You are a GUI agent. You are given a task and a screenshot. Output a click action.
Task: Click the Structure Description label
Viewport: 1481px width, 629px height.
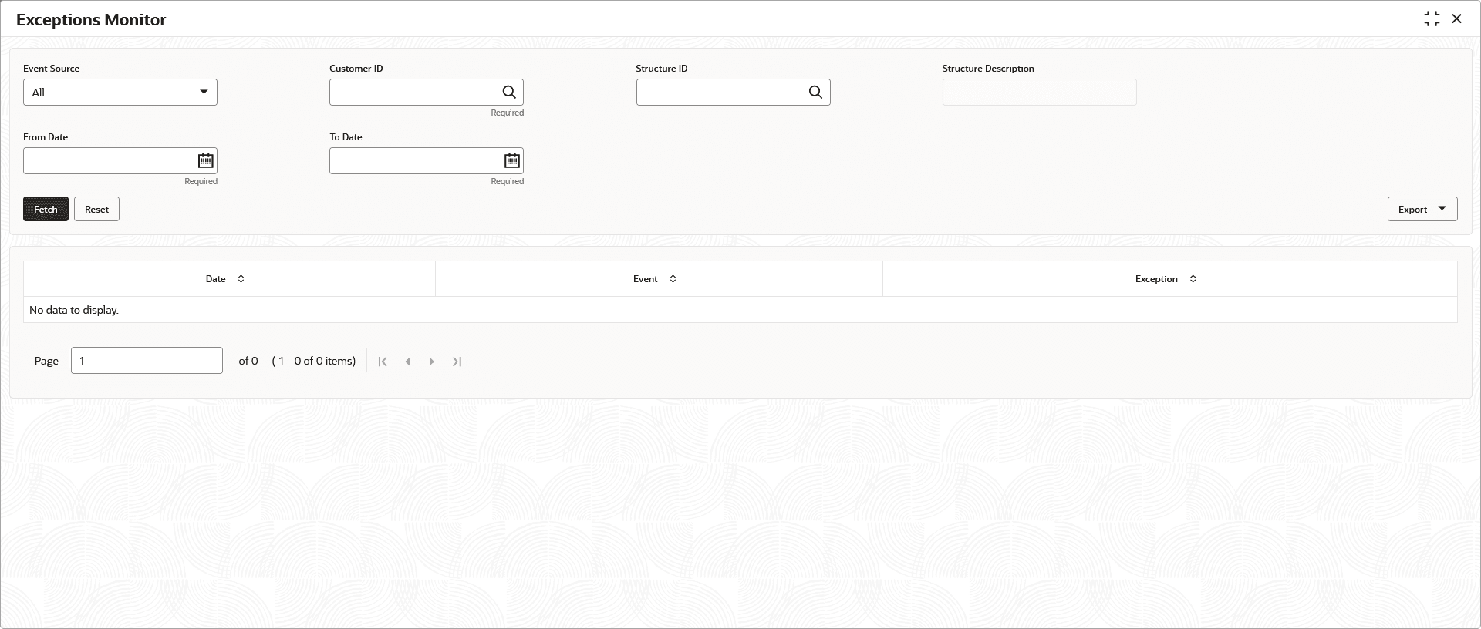click(x=988, y=69)
